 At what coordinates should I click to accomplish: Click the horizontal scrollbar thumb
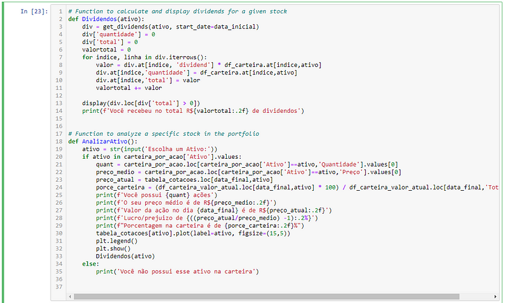click(266, 296)
